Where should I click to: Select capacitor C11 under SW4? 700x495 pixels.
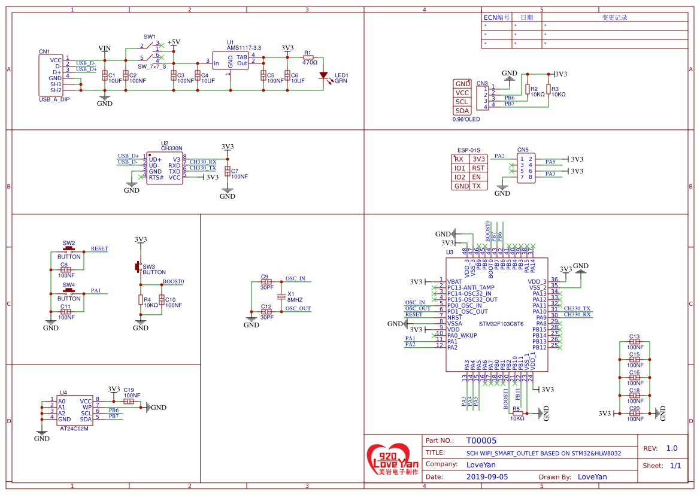(x=66, y=312)
